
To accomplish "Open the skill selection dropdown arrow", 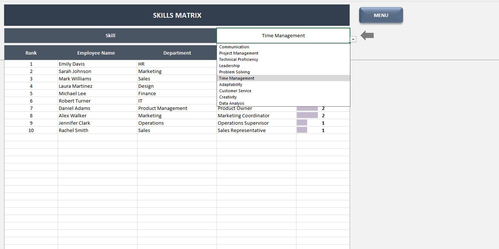I will pyautogui.click(x=353, y=39).
